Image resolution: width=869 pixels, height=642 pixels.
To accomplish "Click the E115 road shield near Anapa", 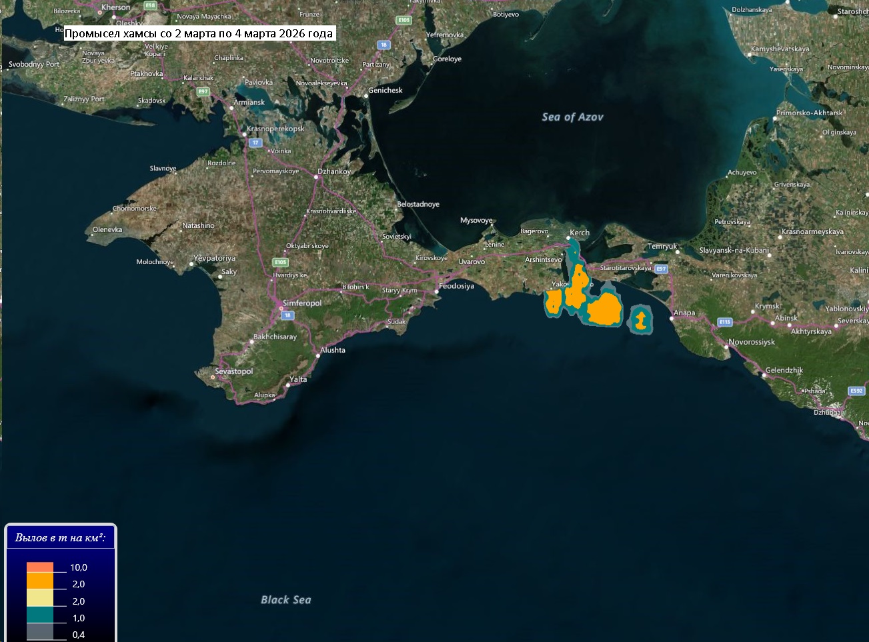I will click(x=725, y=322).
